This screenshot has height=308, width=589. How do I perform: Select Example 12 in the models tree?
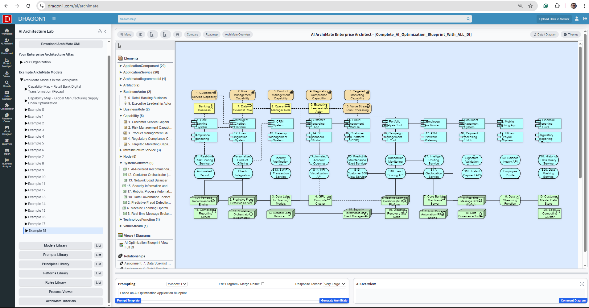click(37, 190)
